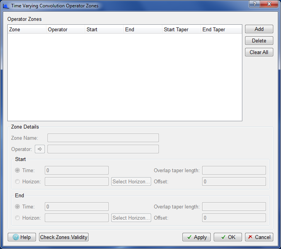This screenshot has width=281, height=249.
Task: Select the Start Horizon radio button
Action: click(x=17, y=181)
